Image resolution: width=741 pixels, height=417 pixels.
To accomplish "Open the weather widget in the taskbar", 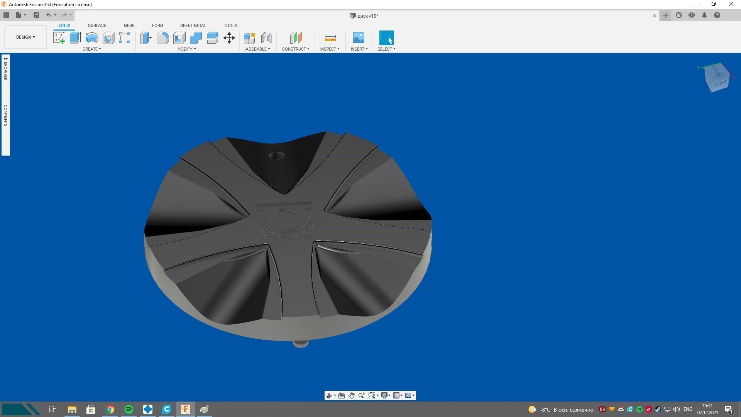I will tap(561, 409).
